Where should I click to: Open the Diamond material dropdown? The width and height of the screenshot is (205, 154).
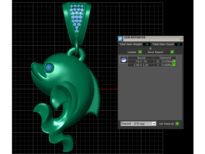(154, 124)
